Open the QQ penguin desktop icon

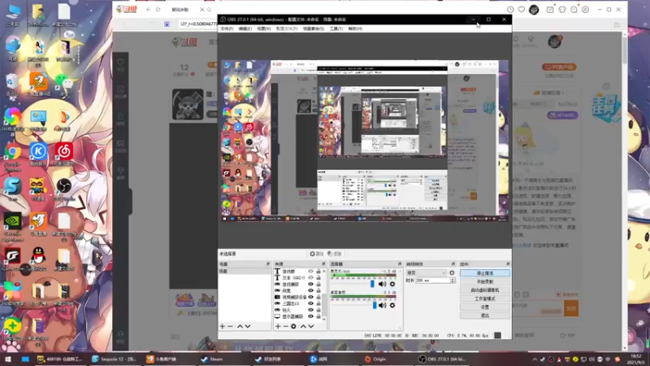point(38,259)
